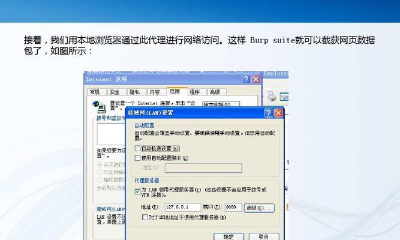
Task: Check 对于本地地址不使用代理服务器
Action: pyautogui.click(x=145, y=217)
